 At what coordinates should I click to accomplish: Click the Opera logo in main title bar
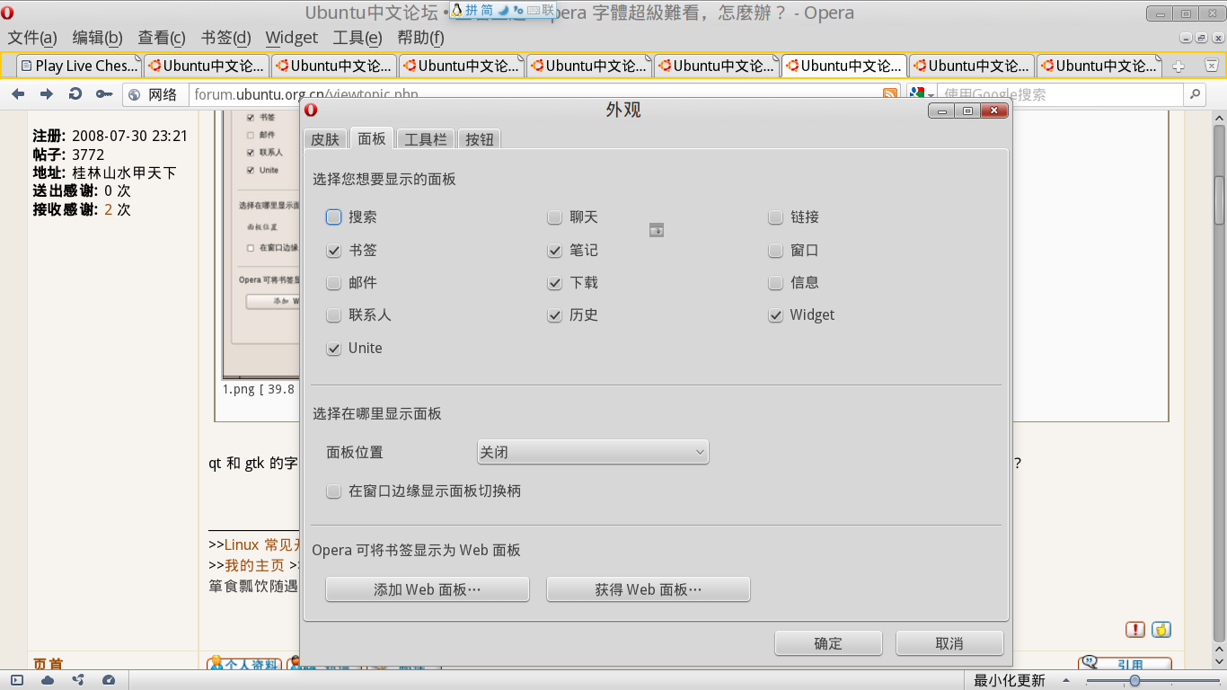(7, 13)
